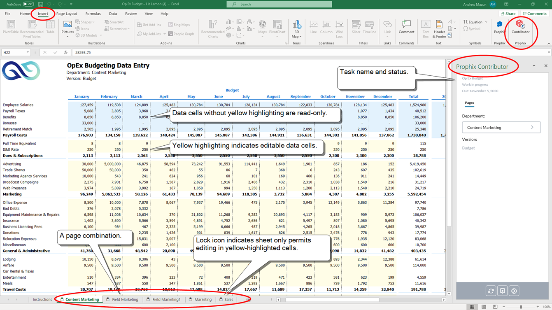The height and width of the screenshot is (310, 552).
Task: Close the Prophix Contributor pane
Action: 546,66
